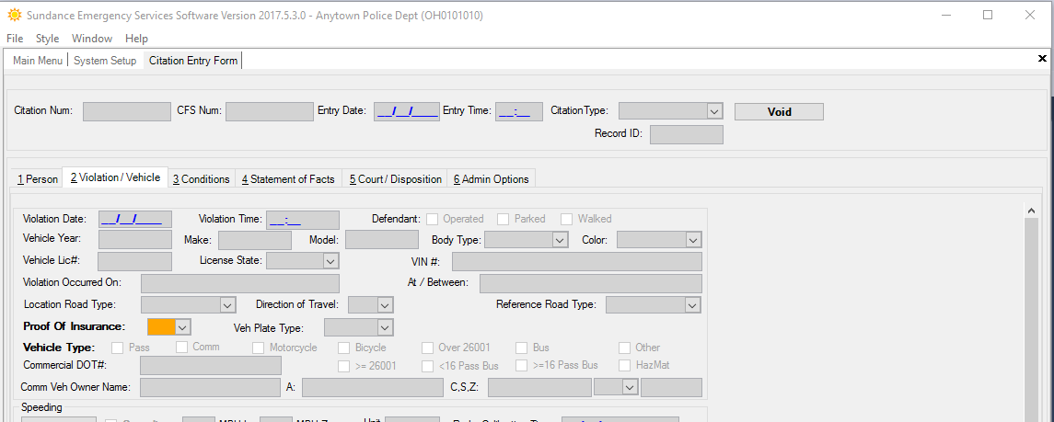The width and height of the screenshot is (1054, 422).
Task: Click the Vehicle Lic# field
Action: click(134, 261)
